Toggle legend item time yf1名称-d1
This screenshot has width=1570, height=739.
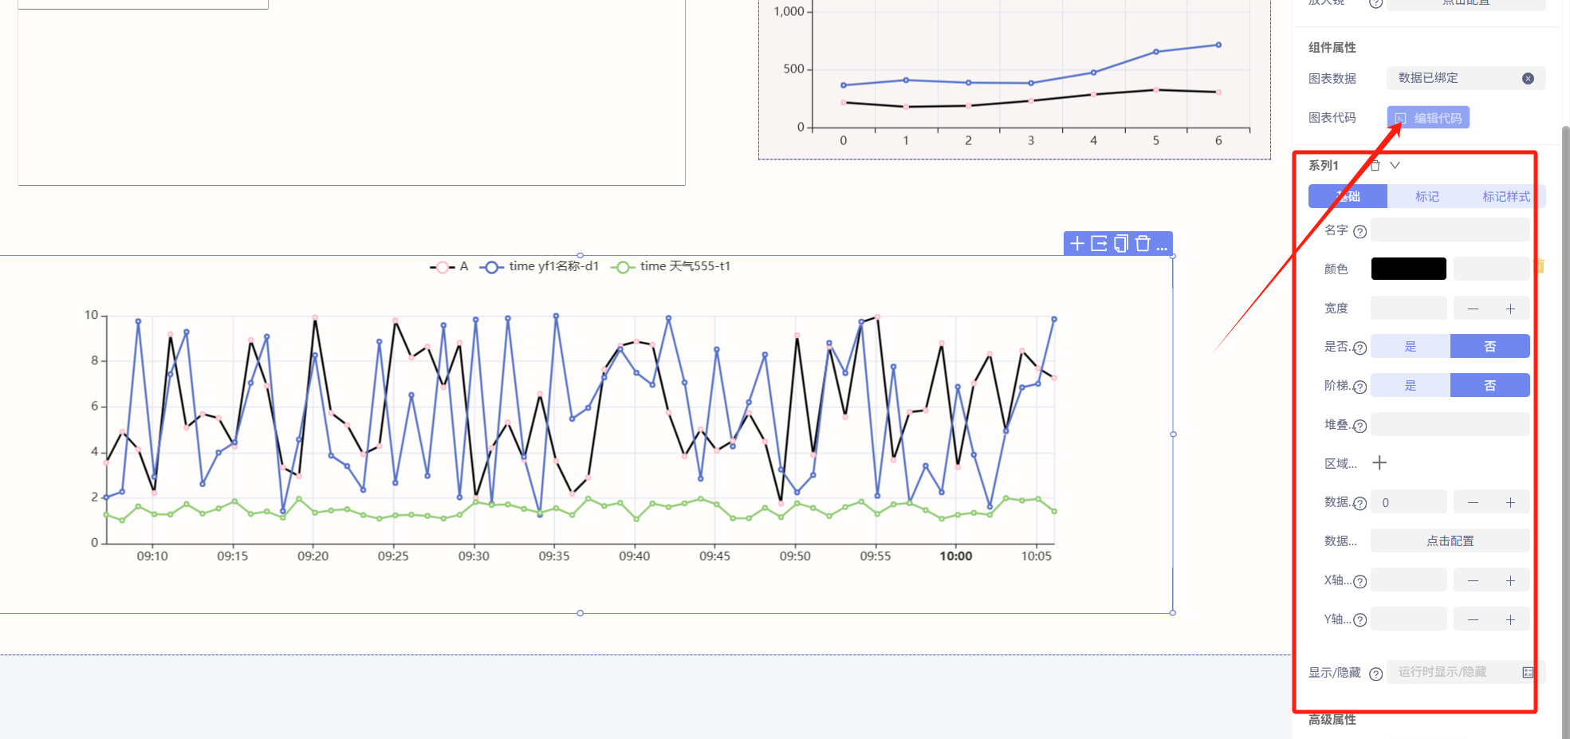pos(539,266)
